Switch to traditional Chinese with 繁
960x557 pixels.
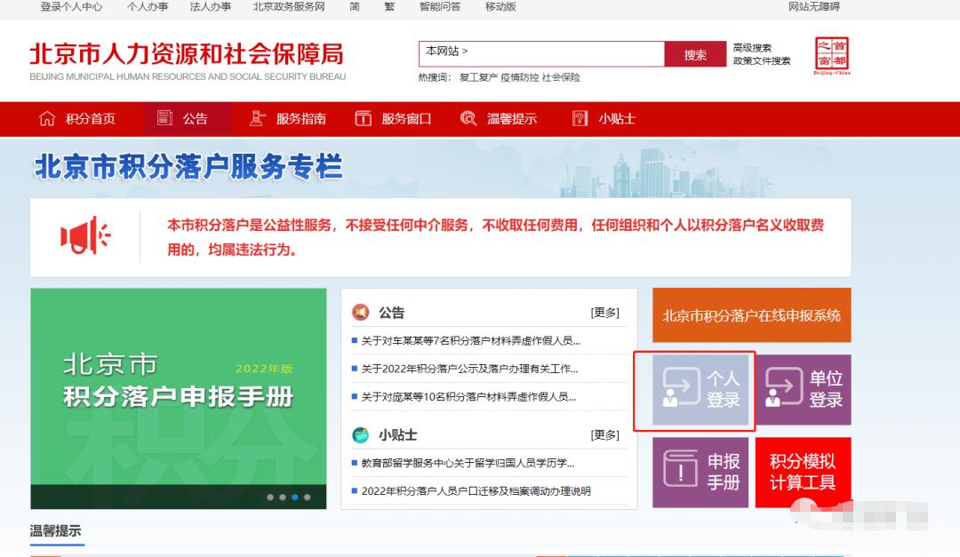[x=389, y=7]
